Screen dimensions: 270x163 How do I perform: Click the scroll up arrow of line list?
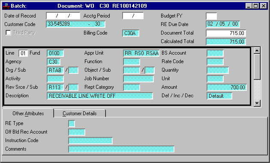pyautogui.click(x=257, y=50)
